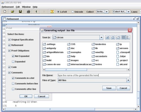The height and width of the screenshot is (112, 141).
Task: Click the Refinement window scroll up arrow
Action: tap(138, 22)
